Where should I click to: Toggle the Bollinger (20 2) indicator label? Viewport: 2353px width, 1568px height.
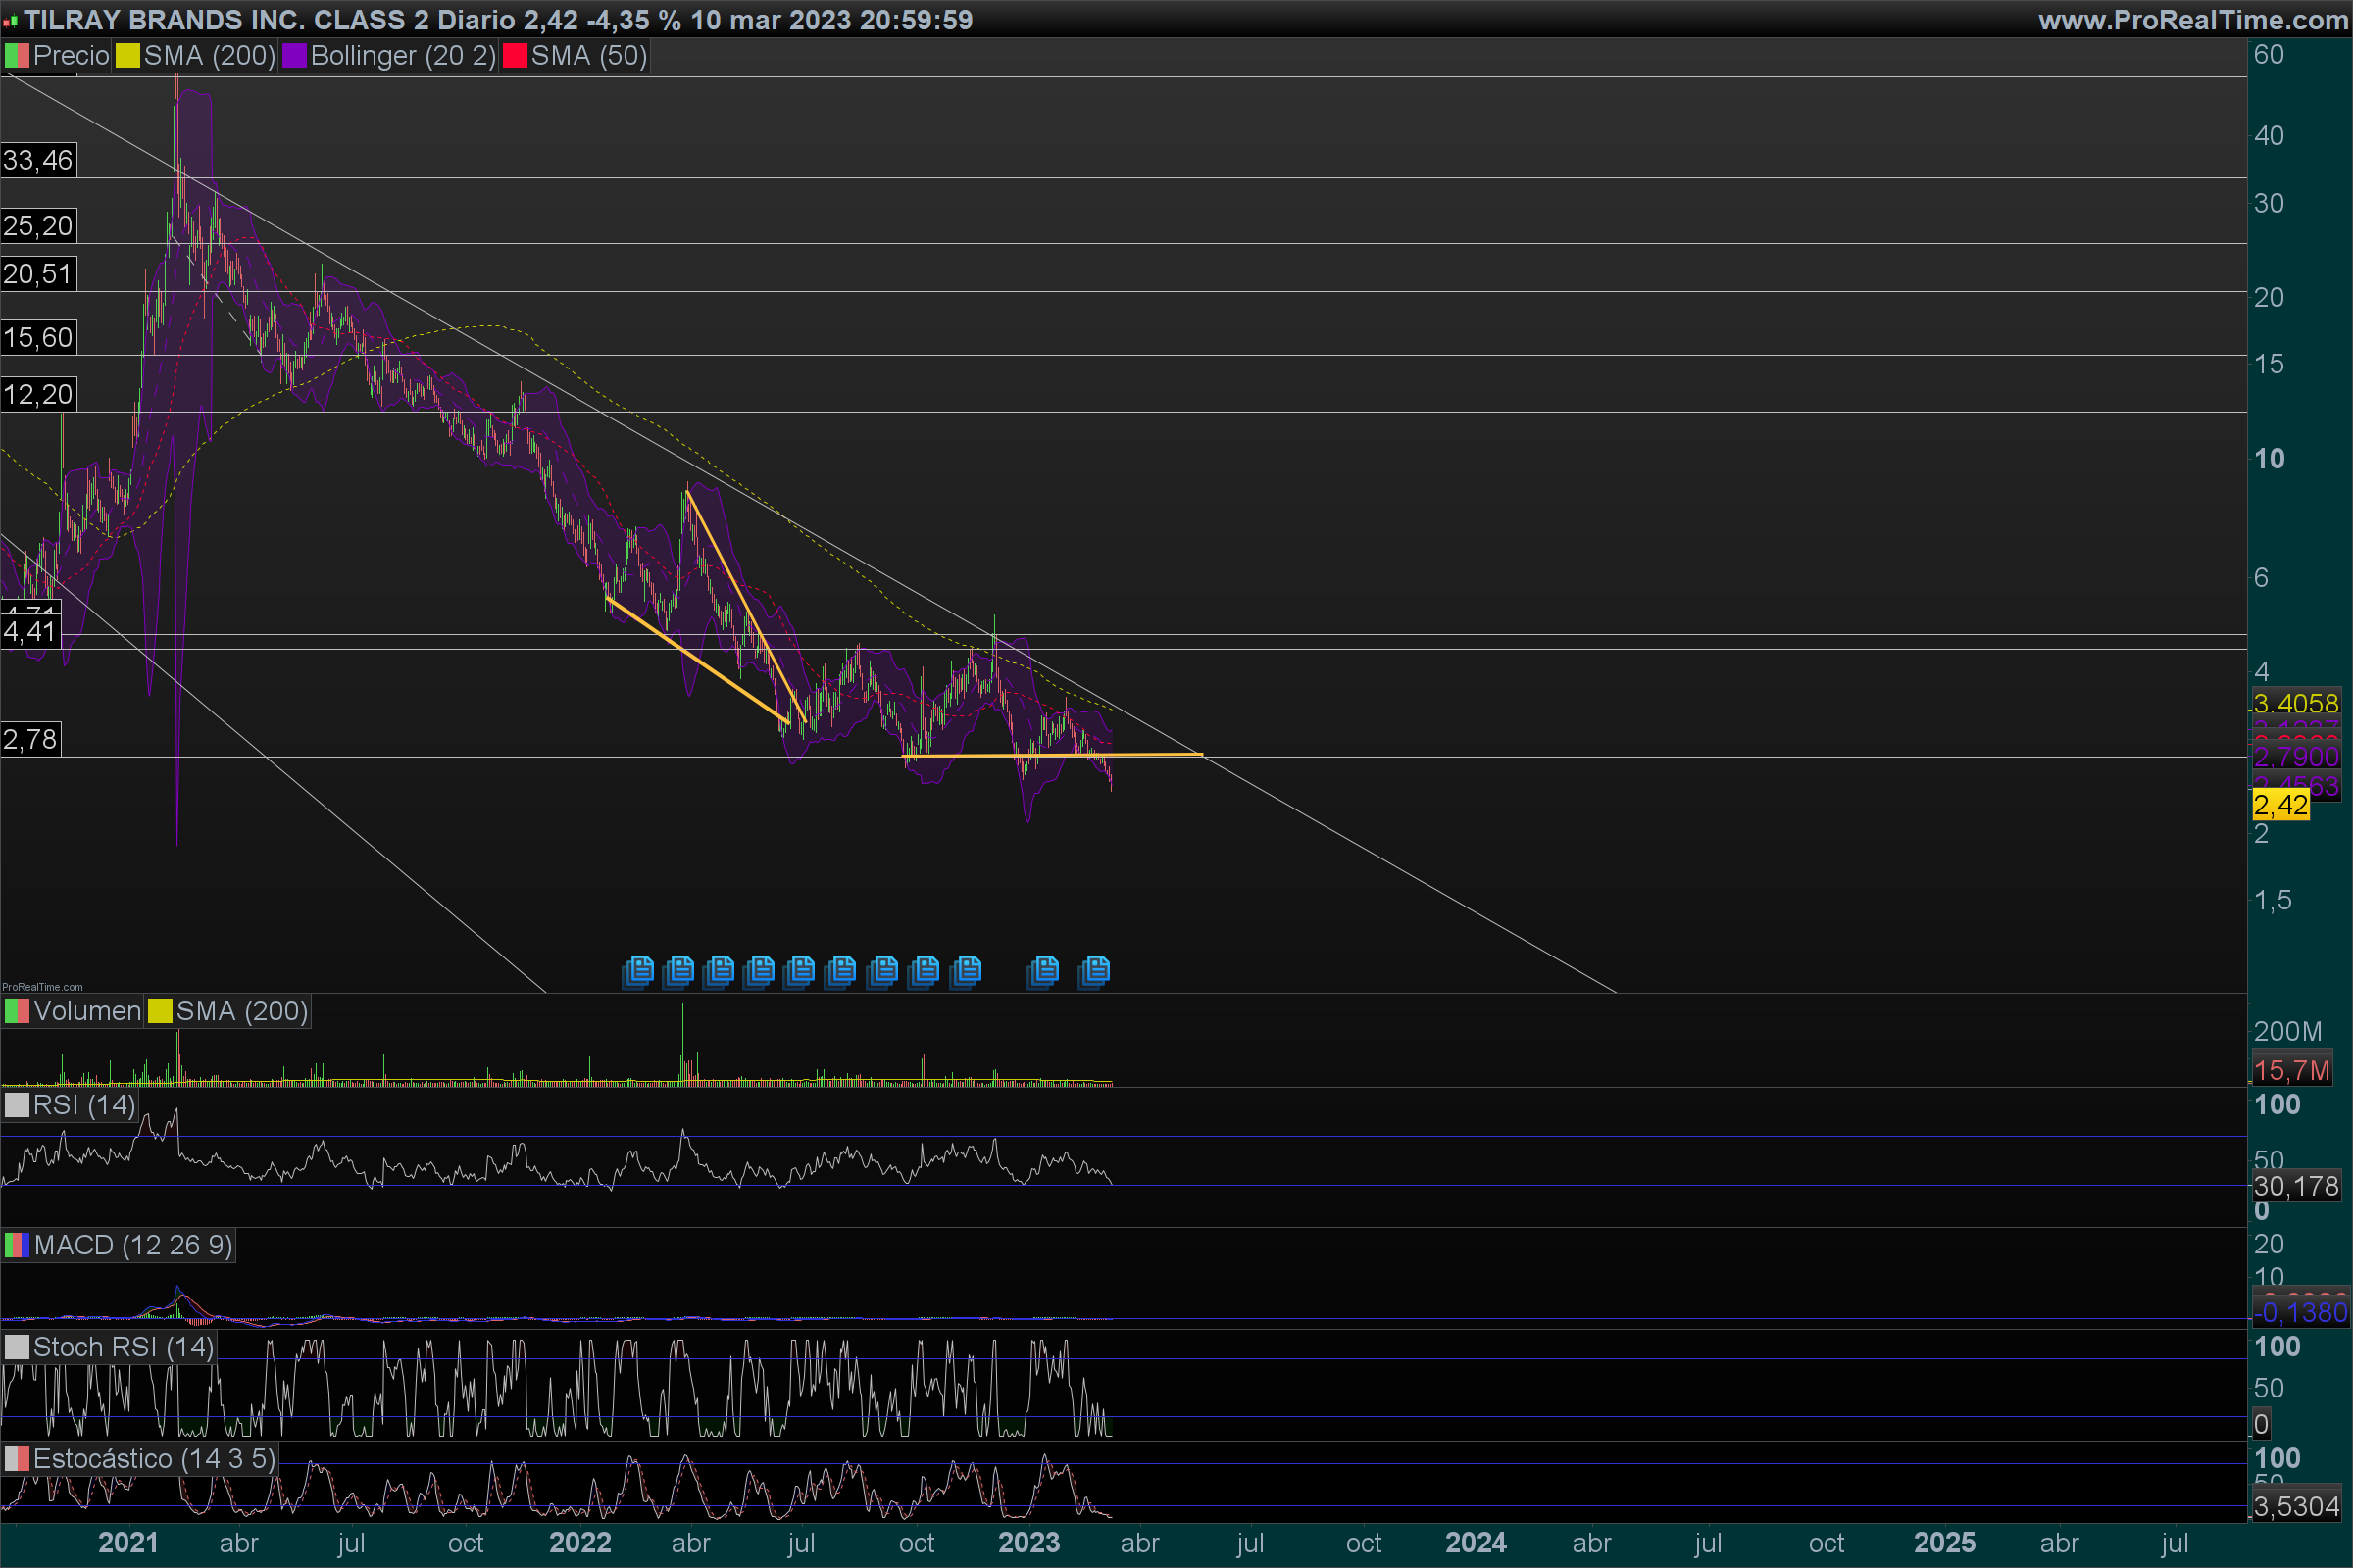402,56
